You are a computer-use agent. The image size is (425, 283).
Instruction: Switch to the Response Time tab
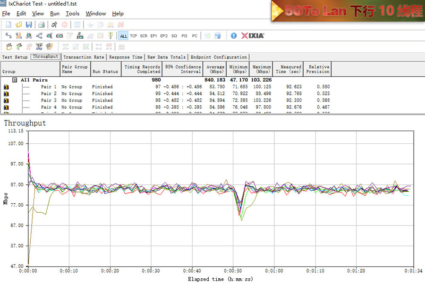pos(126,57)
